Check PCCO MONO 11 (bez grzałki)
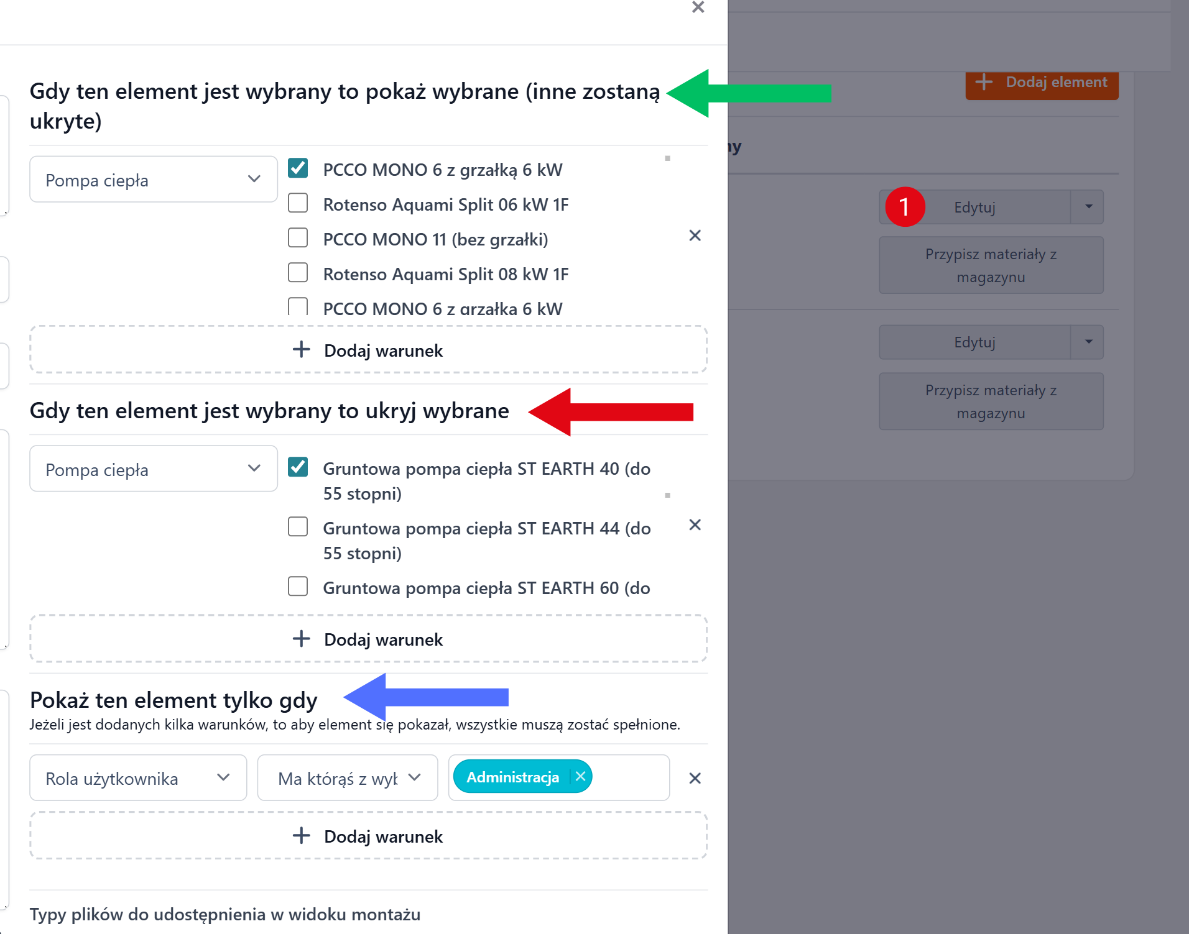1189x934 pixels. pos(298,238)
